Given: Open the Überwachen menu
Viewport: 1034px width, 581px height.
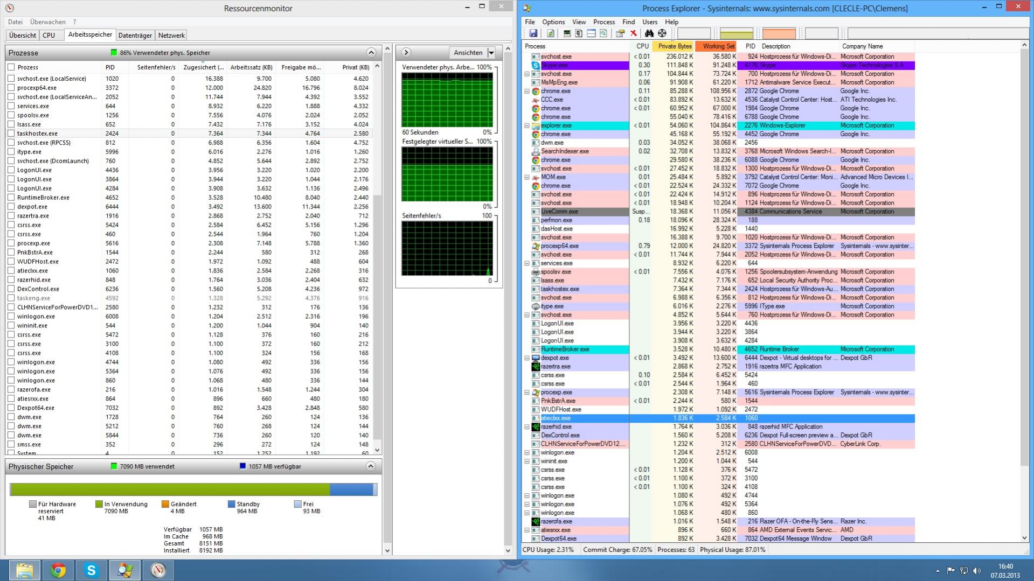Looking at the screenshot, I should [x=48, y=22].
